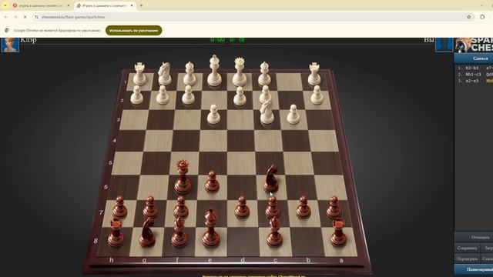
Task: Undo move with 'Отменить' button
Action: click(474, 237)
